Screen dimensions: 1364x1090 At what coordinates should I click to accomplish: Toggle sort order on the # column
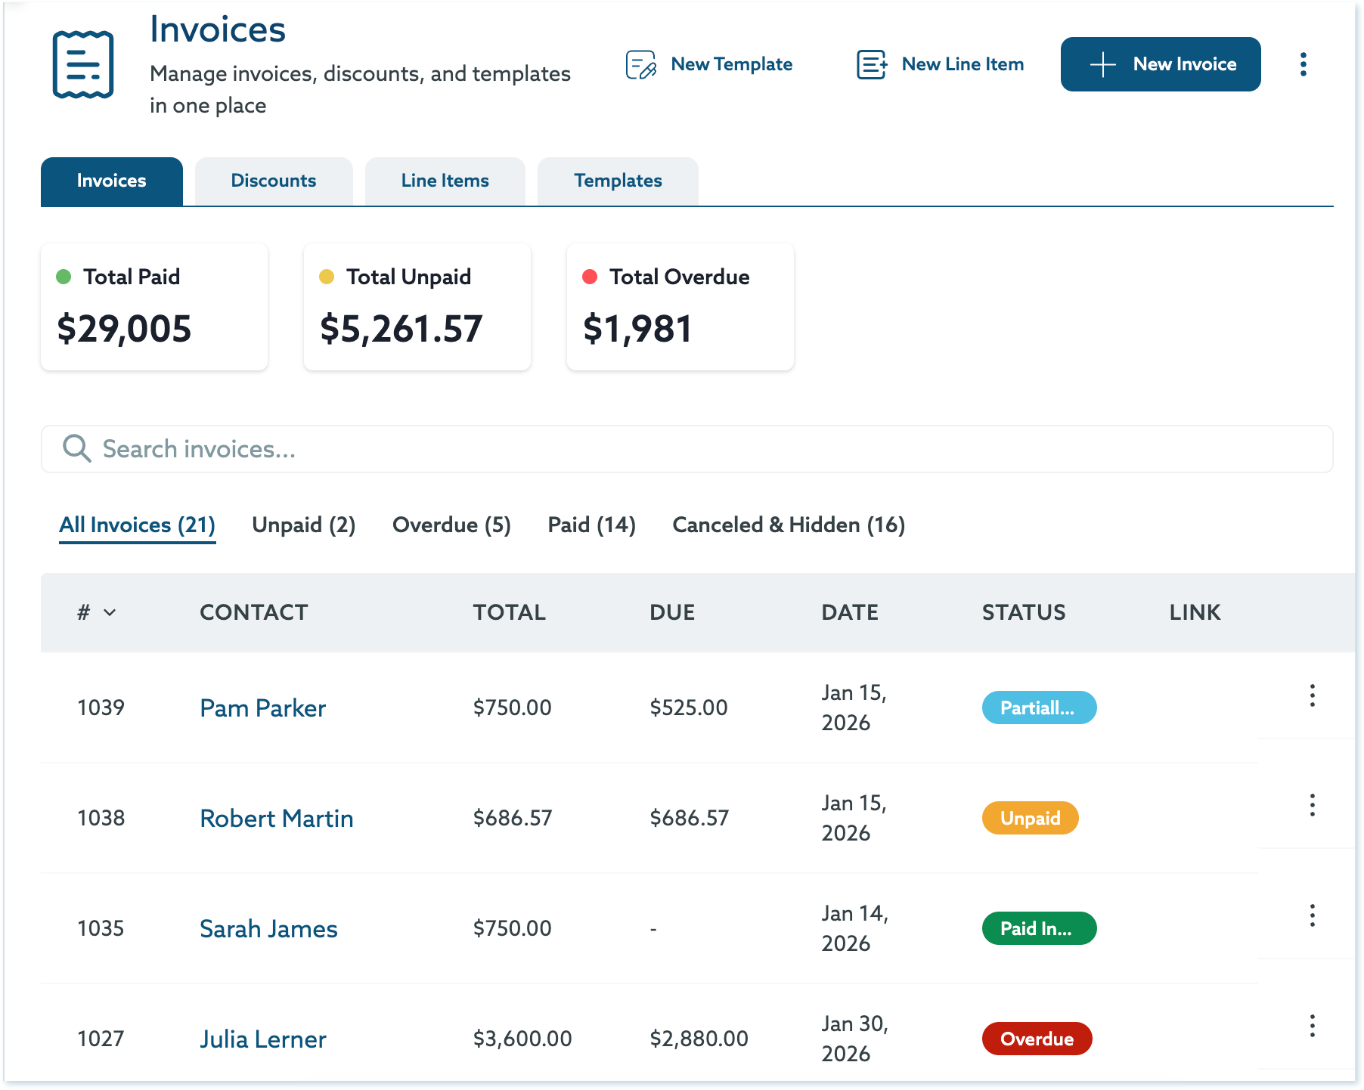pyautogui.click(x=110, y=612)
